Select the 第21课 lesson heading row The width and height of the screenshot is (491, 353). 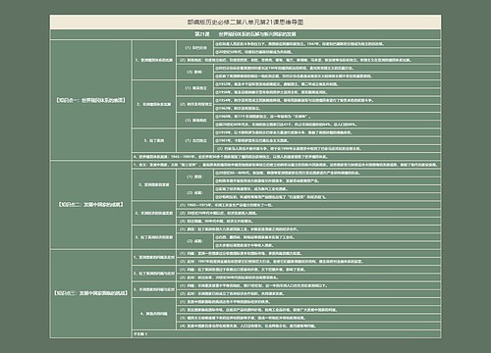245,34
